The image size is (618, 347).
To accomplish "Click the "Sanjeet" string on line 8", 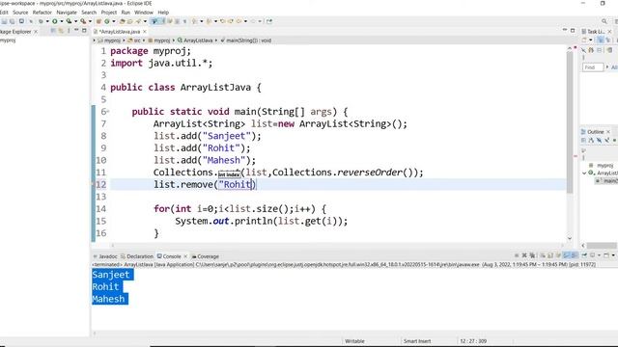I will click(x=226, y=136).
